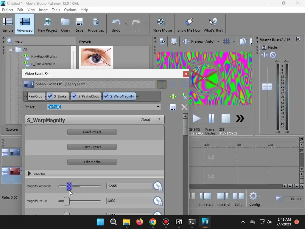Click the Edit Mocha button
This screenshot has width=305, height=229.
point(92,162)
